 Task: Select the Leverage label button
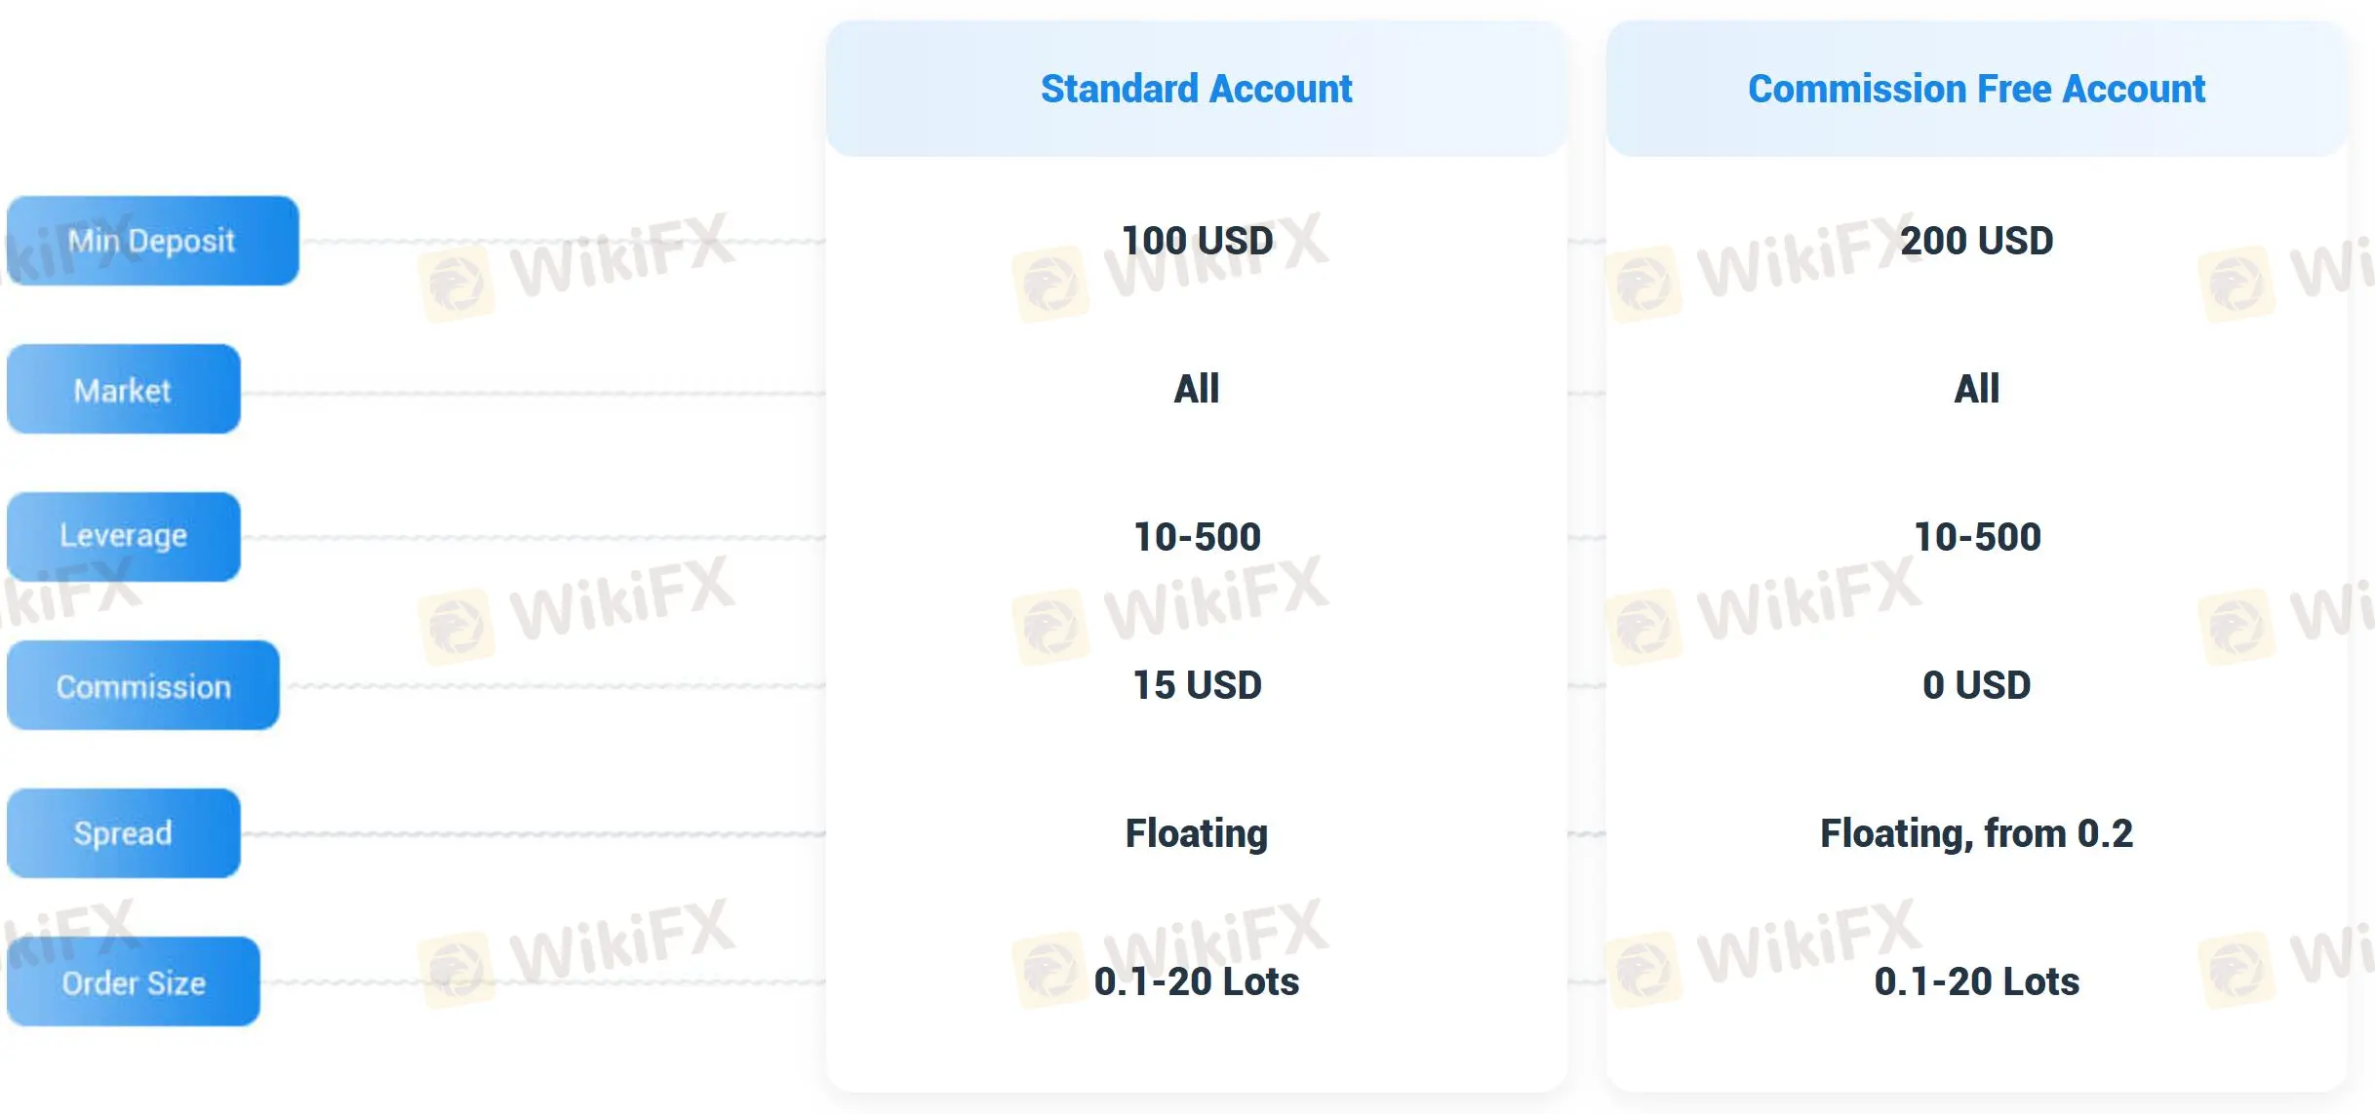pos(123,536)
